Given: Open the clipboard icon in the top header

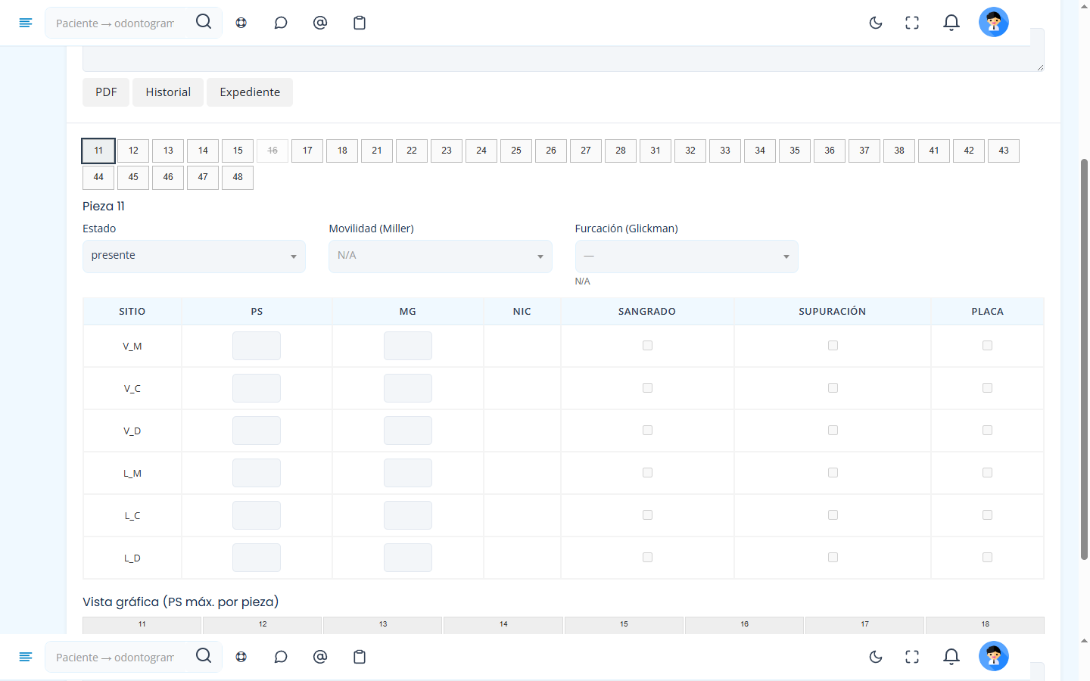Looking at the screenshot, I should pyautogui.click(x=360, y=23).
